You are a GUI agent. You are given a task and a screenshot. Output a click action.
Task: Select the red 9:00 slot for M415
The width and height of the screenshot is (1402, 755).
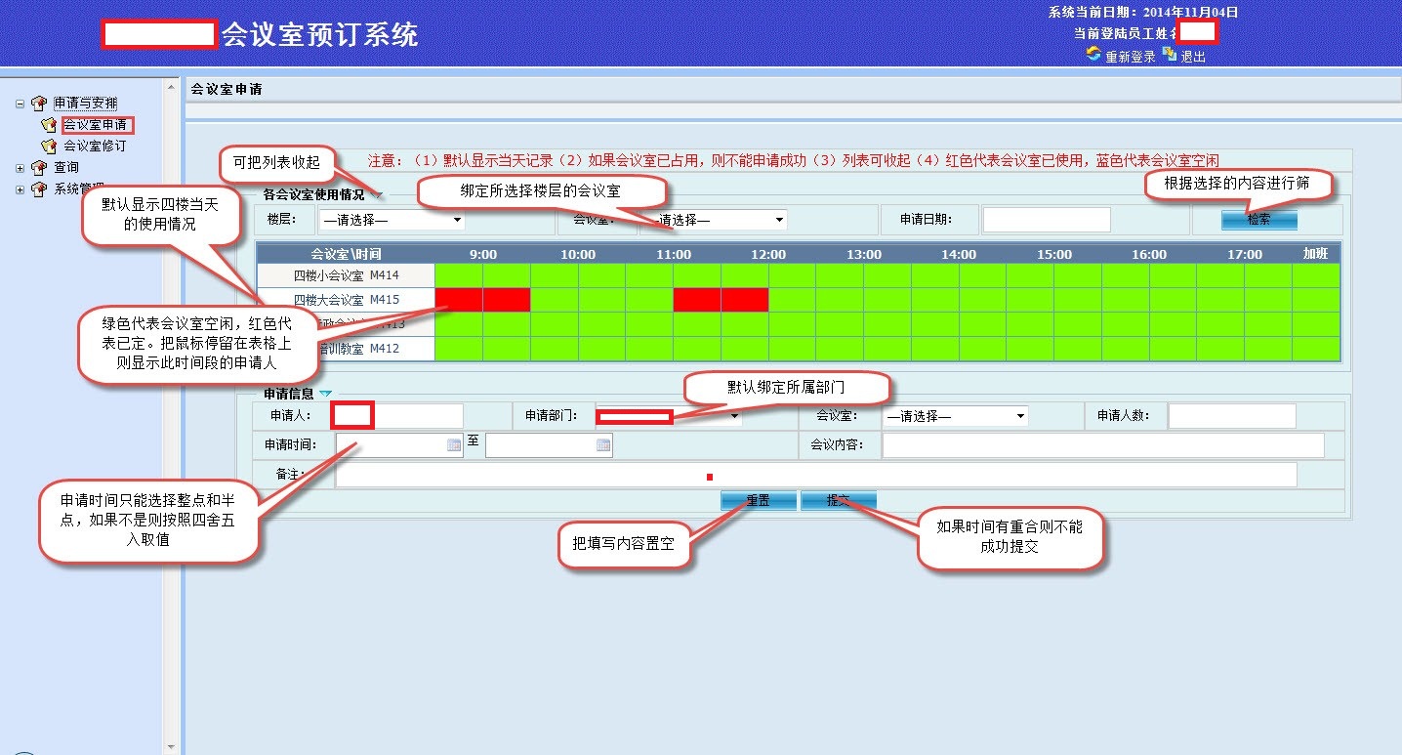[x=459, y=300]
